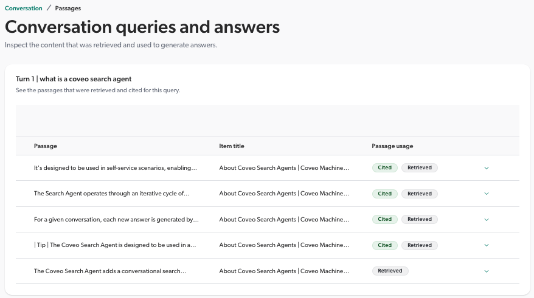Click the Retrieved badge in the "self-service scenarios" row
Image resolution: width=534 pixels, height=298 pixels.
tap(420, 168)
